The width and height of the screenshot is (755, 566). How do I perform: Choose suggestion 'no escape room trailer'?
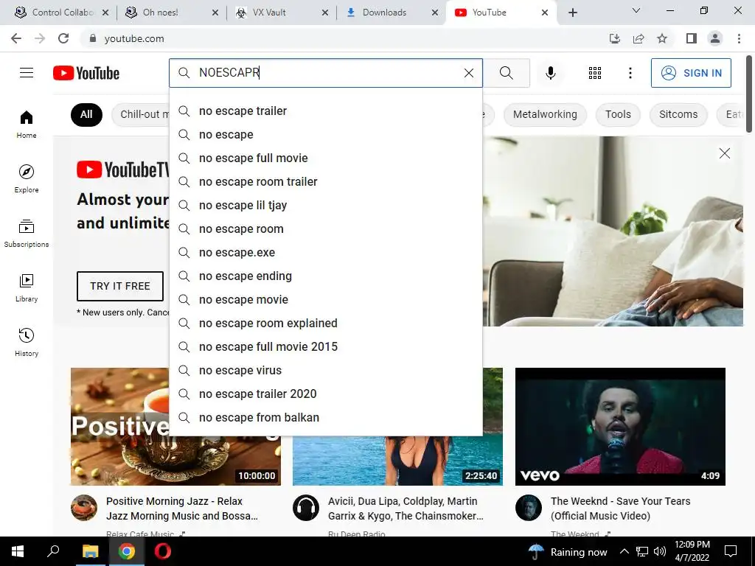325,182
